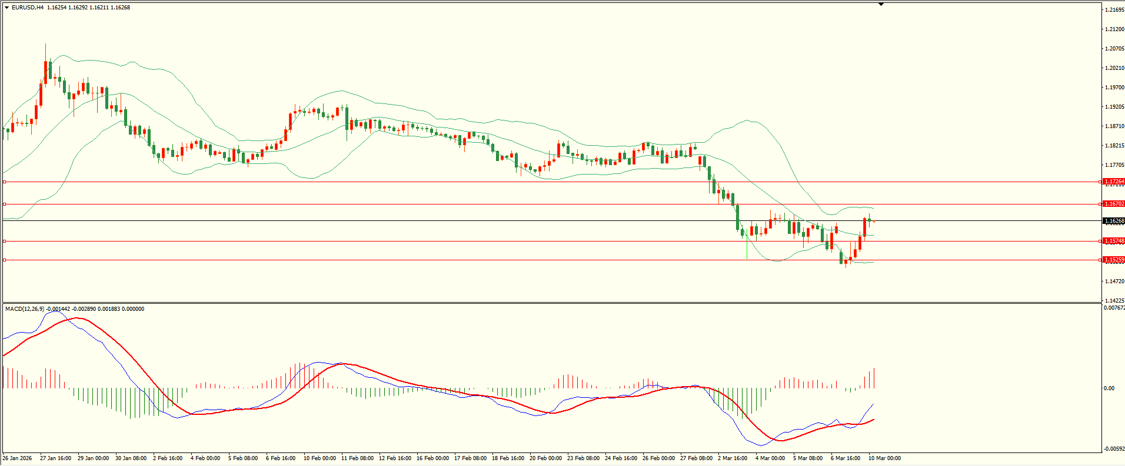Click the 26 Jan 2026 date label
Image resolution: width=1125 pixels, height=466 pixels.
point(18,458)
